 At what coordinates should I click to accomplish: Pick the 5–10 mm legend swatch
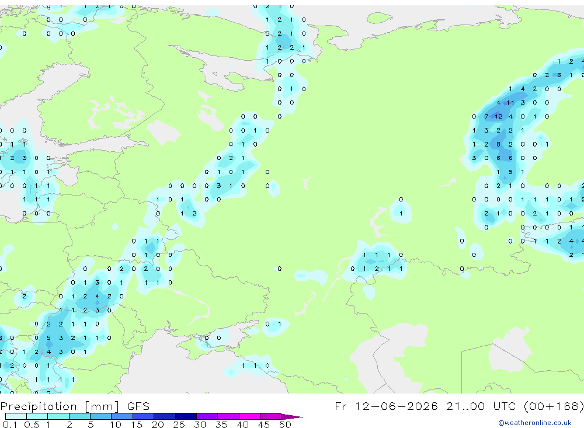pos(101,416)
